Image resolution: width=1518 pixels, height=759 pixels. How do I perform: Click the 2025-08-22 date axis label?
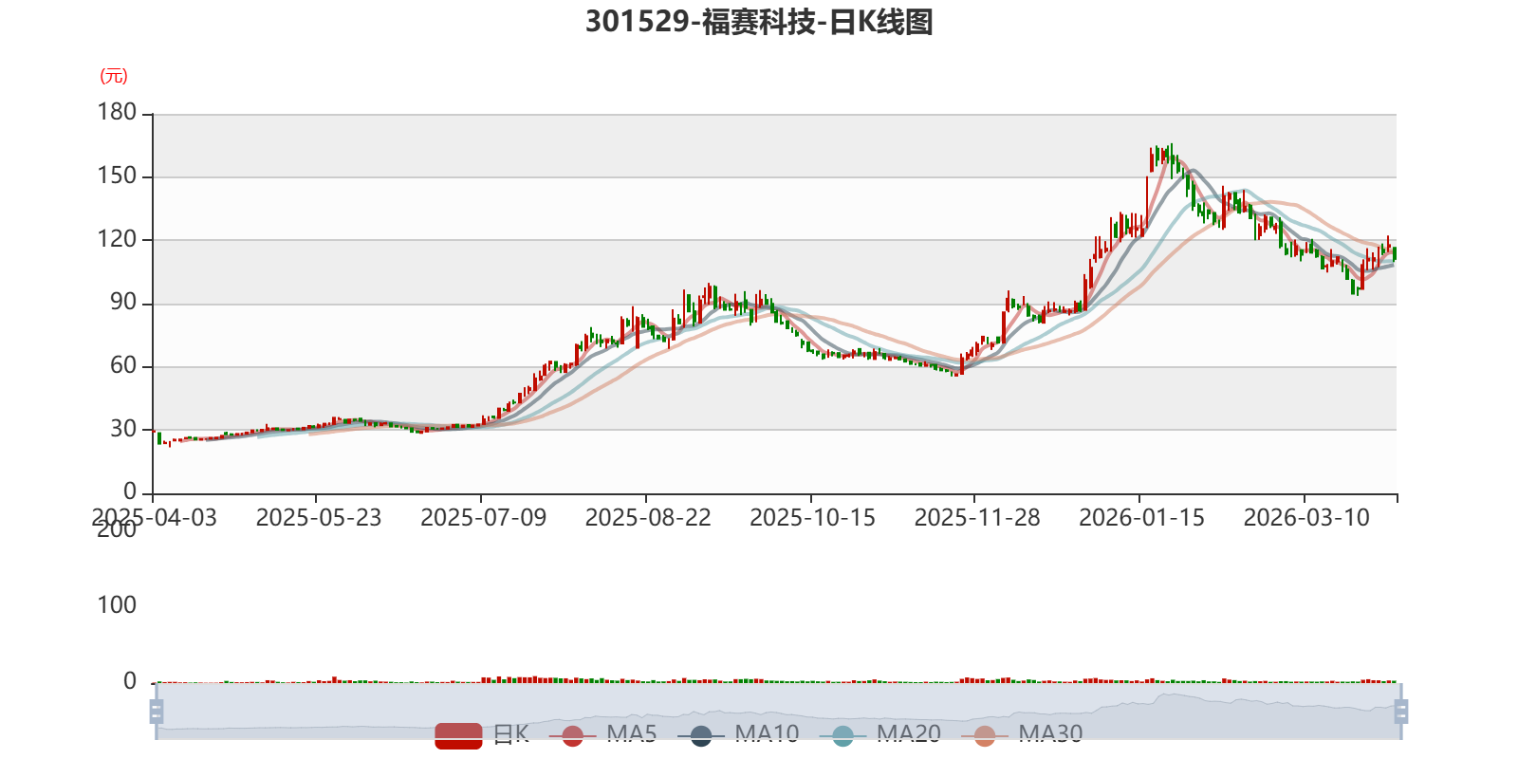pyautogui.click(x=648, y=518)
